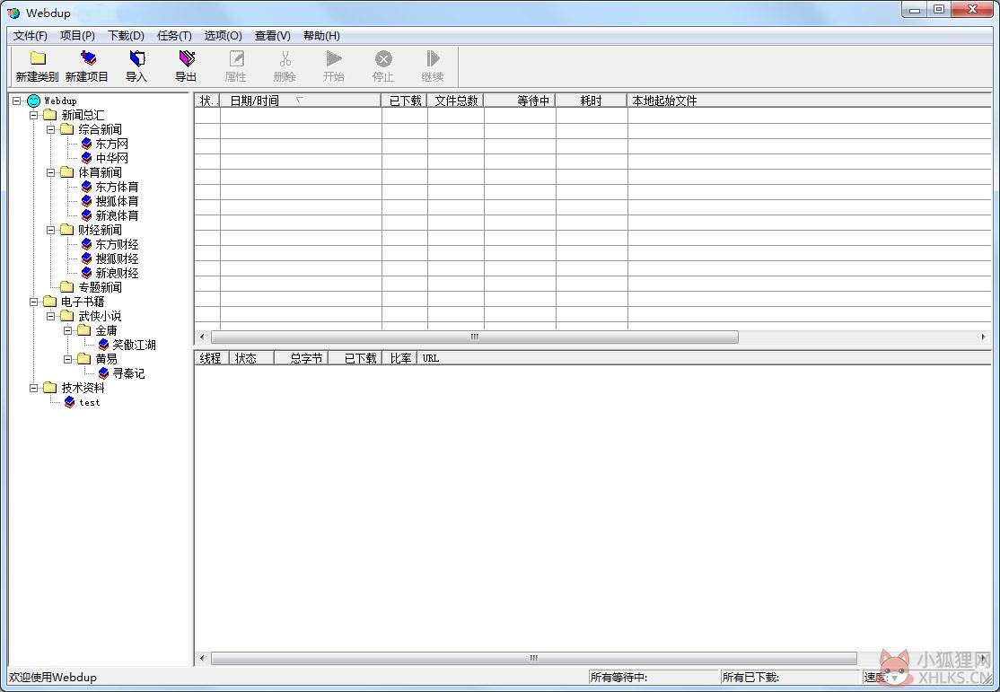Click the 删除 scissors toolbar icon
This screenshot has width=1000, height=692.
click(285, 58)
